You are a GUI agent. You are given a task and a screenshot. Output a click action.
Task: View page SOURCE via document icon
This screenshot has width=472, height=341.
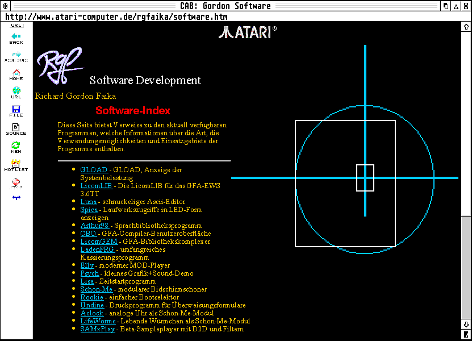pos(16,129)
